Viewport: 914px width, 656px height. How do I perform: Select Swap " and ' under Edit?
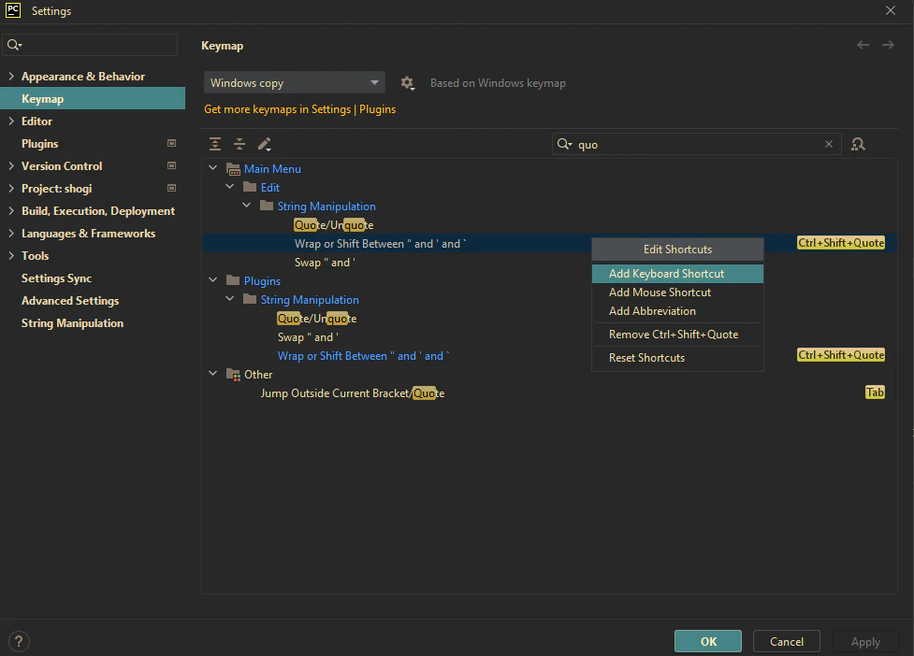coord(325,263)
